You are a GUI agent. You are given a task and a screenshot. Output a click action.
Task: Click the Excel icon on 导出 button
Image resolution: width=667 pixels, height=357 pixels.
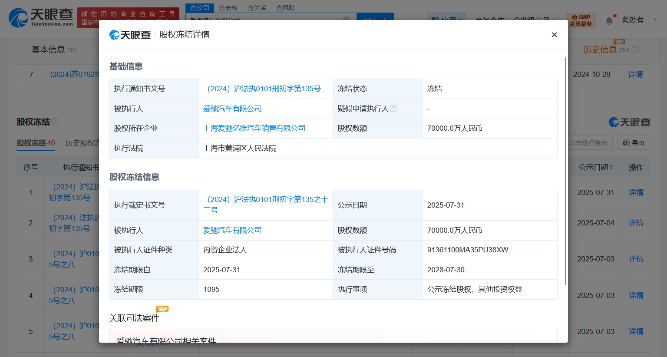click(626, 143)
